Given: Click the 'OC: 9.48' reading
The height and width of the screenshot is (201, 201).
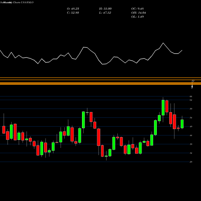Looking at the screenshot, I should point(137,9).
